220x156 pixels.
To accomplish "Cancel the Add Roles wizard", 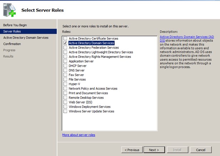I will [201, 150].
